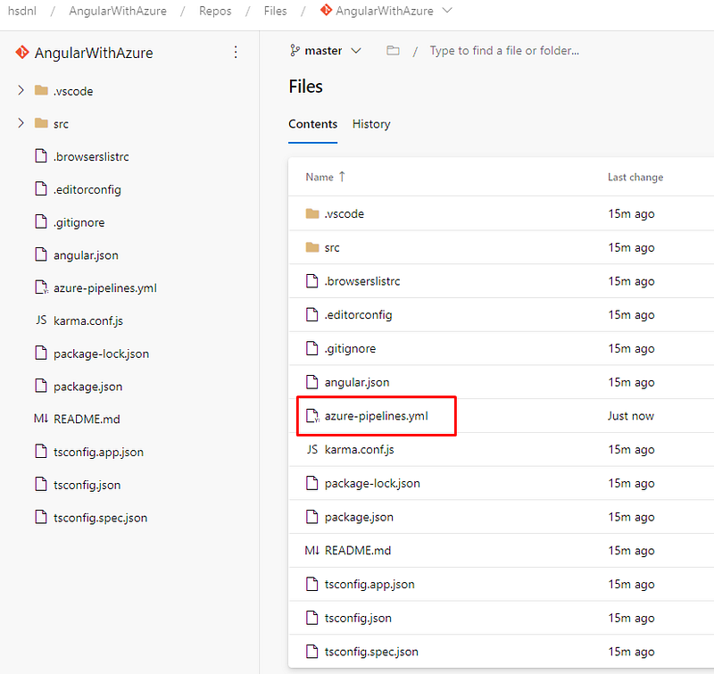Go to hsdnl in the breadcrumb

pos(21,11)
